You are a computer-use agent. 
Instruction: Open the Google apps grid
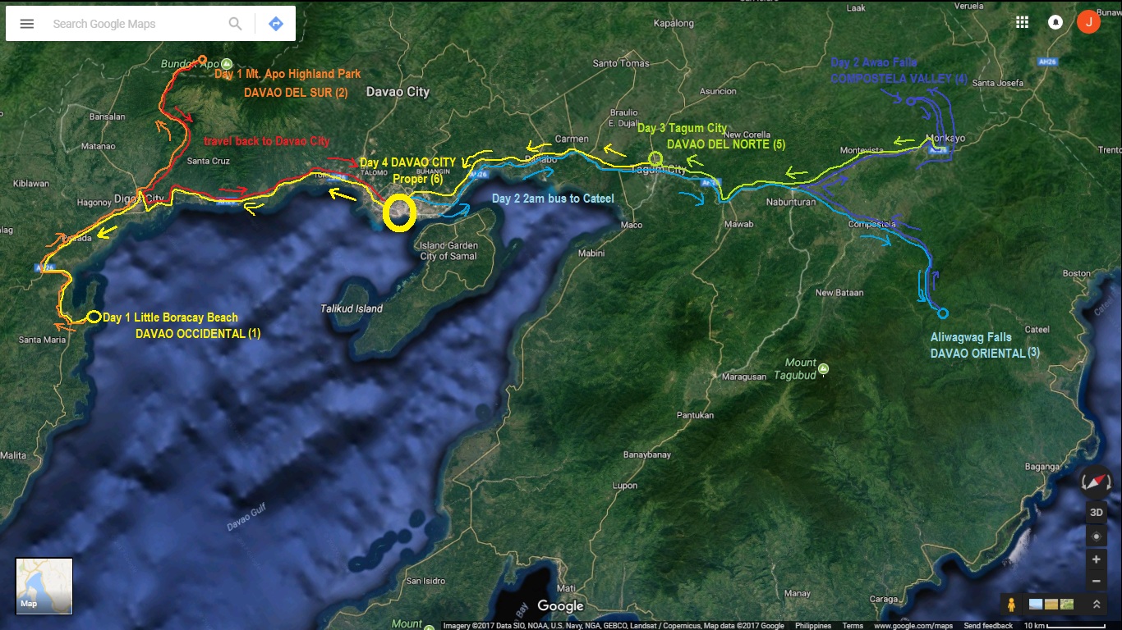coord(1023,22)
